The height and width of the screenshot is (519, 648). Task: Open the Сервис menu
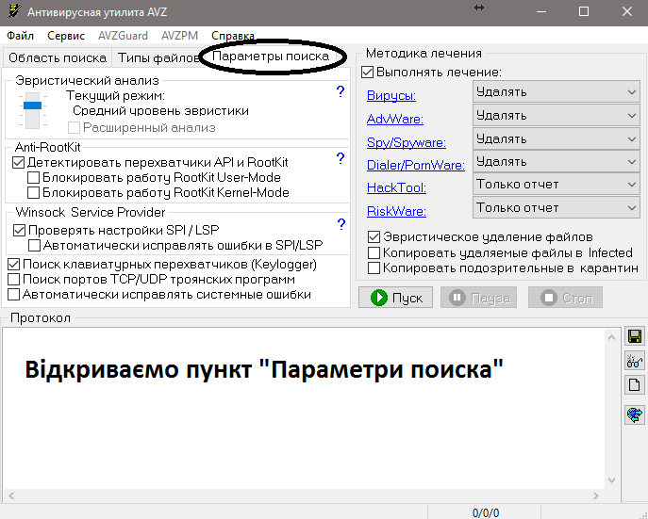66,36
